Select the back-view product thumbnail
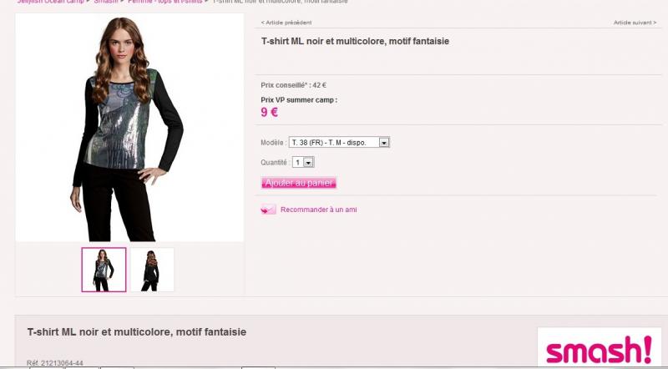 coord(152,270)
